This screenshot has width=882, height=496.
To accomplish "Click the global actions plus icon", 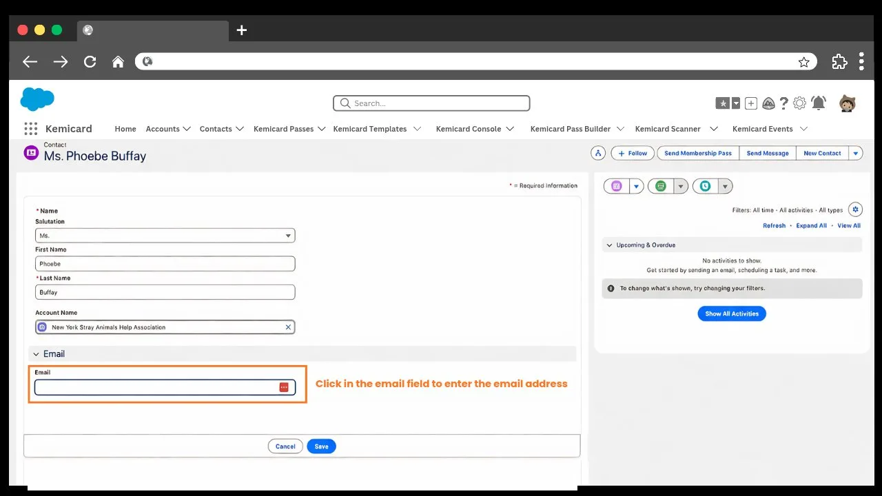I will (x=751, y=103).
